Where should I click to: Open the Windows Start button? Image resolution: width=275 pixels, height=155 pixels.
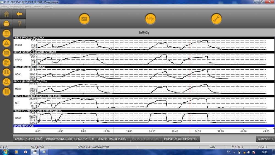[x=5, y=152]
